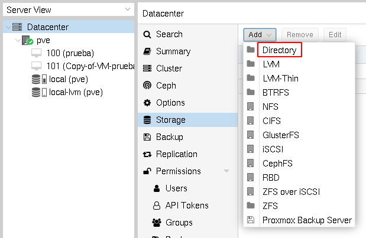Viewport: 366px width, 238px height.
Task: Click the local (pve) storage icon
Action: [39, 79]
